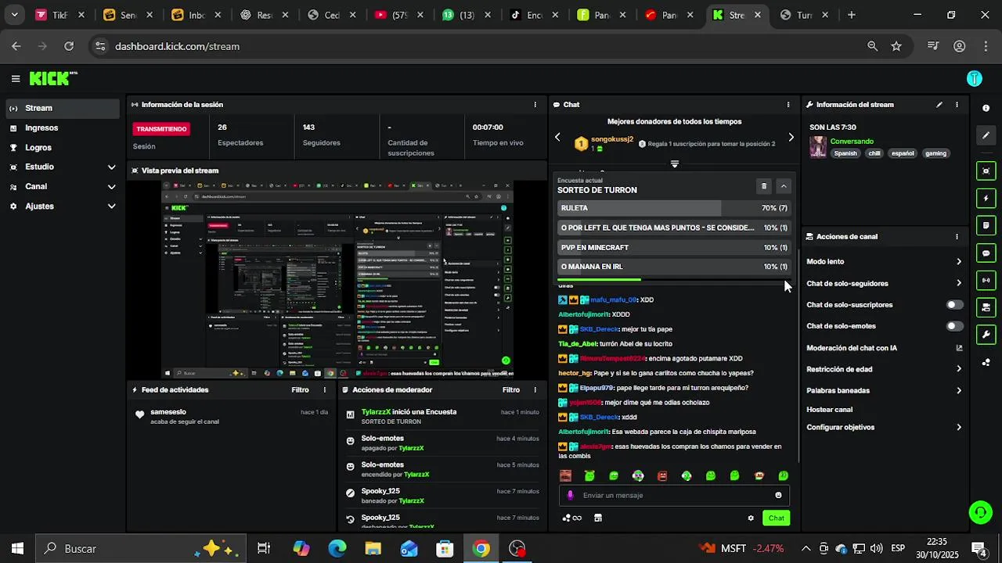The image size is (1002, 563).
Task: Open the Información del stream three-dot menu
Action: click(x=957, y=105)
